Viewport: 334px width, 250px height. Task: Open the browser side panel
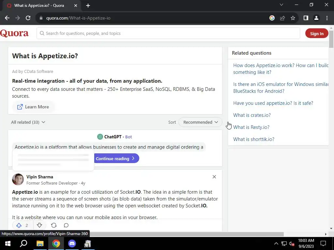click(306, 18)
